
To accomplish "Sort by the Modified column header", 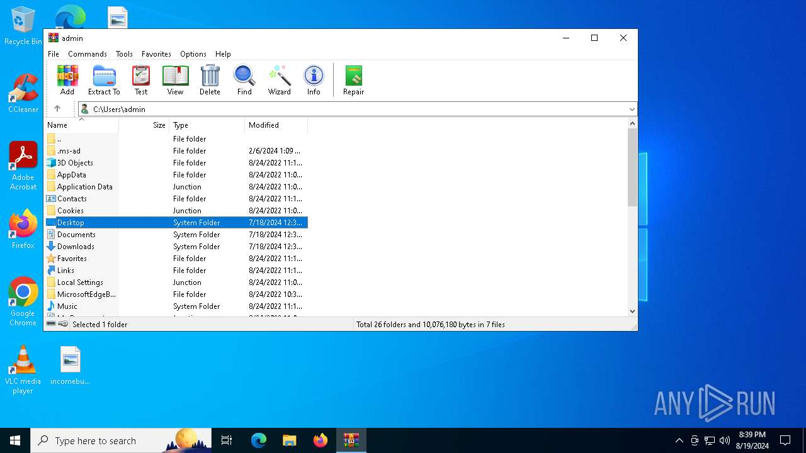I will 276,125.
